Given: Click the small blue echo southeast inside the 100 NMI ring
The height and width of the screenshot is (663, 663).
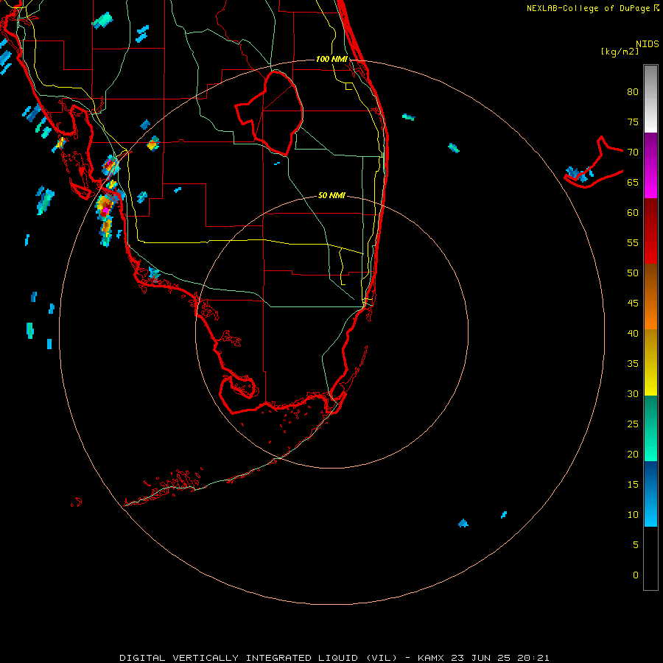Looking at the screenshot, I should tap(463, 523).
